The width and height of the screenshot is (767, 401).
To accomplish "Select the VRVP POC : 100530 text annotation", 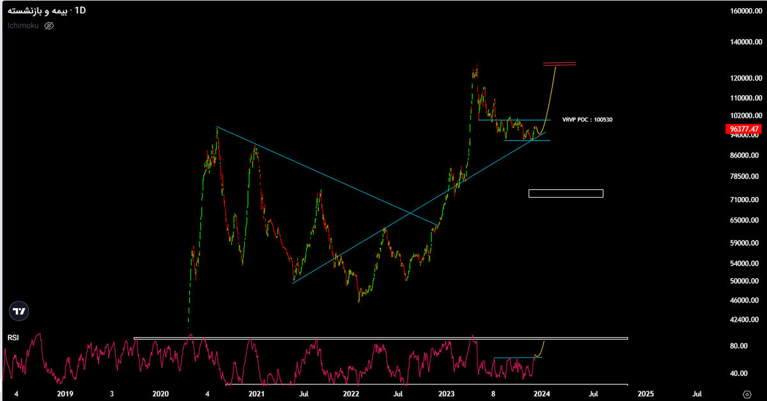I will click(587, 120).
